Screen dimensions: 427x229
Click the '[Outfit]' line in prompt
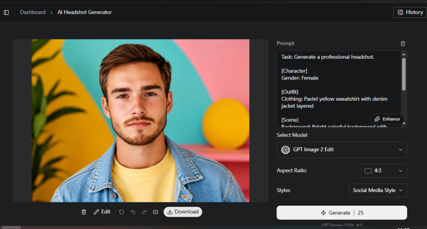pos(290,92)
